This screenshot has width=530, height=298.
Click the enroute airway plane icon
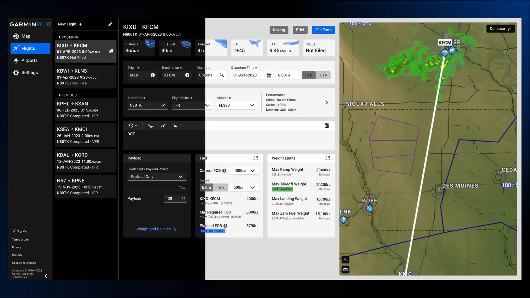point(163,126)
